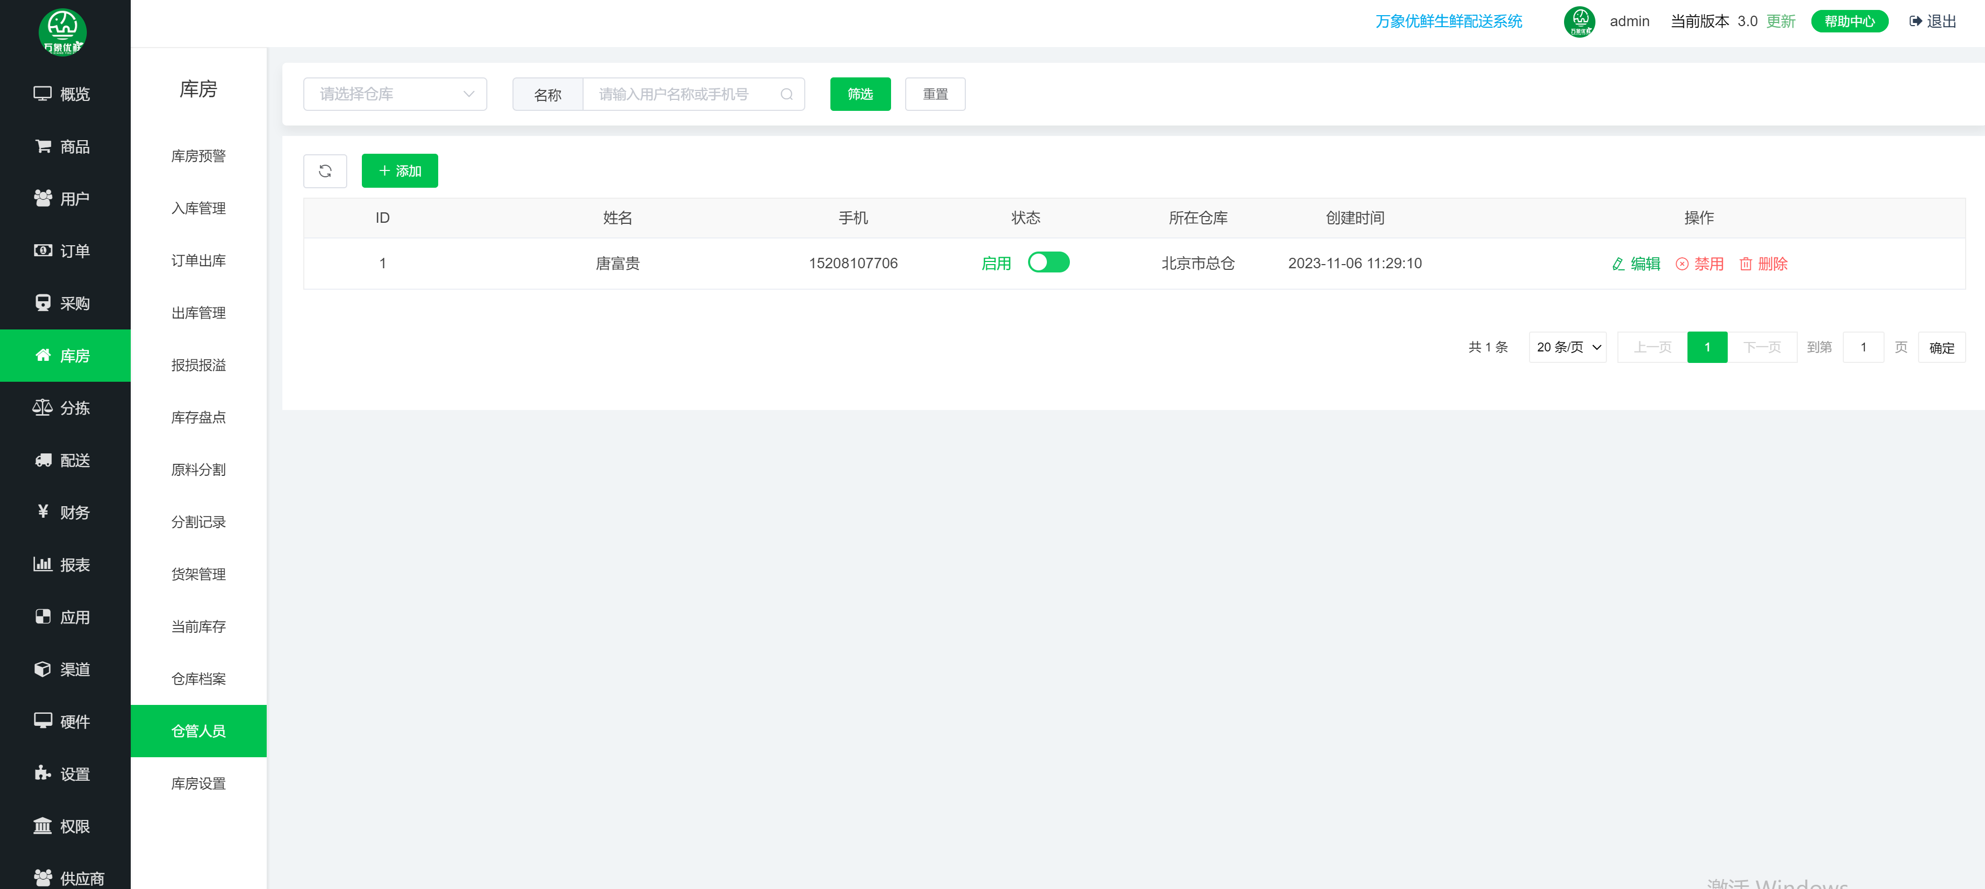Image resolution: width=1985 pixels, height=889 pixels.
Task: Open 分拣 via the scales icon
Action: click(x=42, y=407)
